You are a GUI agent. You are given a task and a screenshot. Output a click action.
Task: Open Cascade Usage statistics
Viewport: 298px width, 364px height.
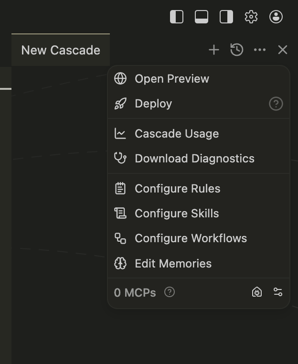[x=176, y=134]
